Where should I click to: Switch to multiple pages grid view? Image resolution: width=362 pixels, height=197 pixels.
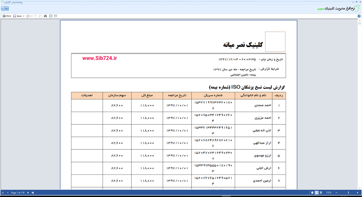321,193
